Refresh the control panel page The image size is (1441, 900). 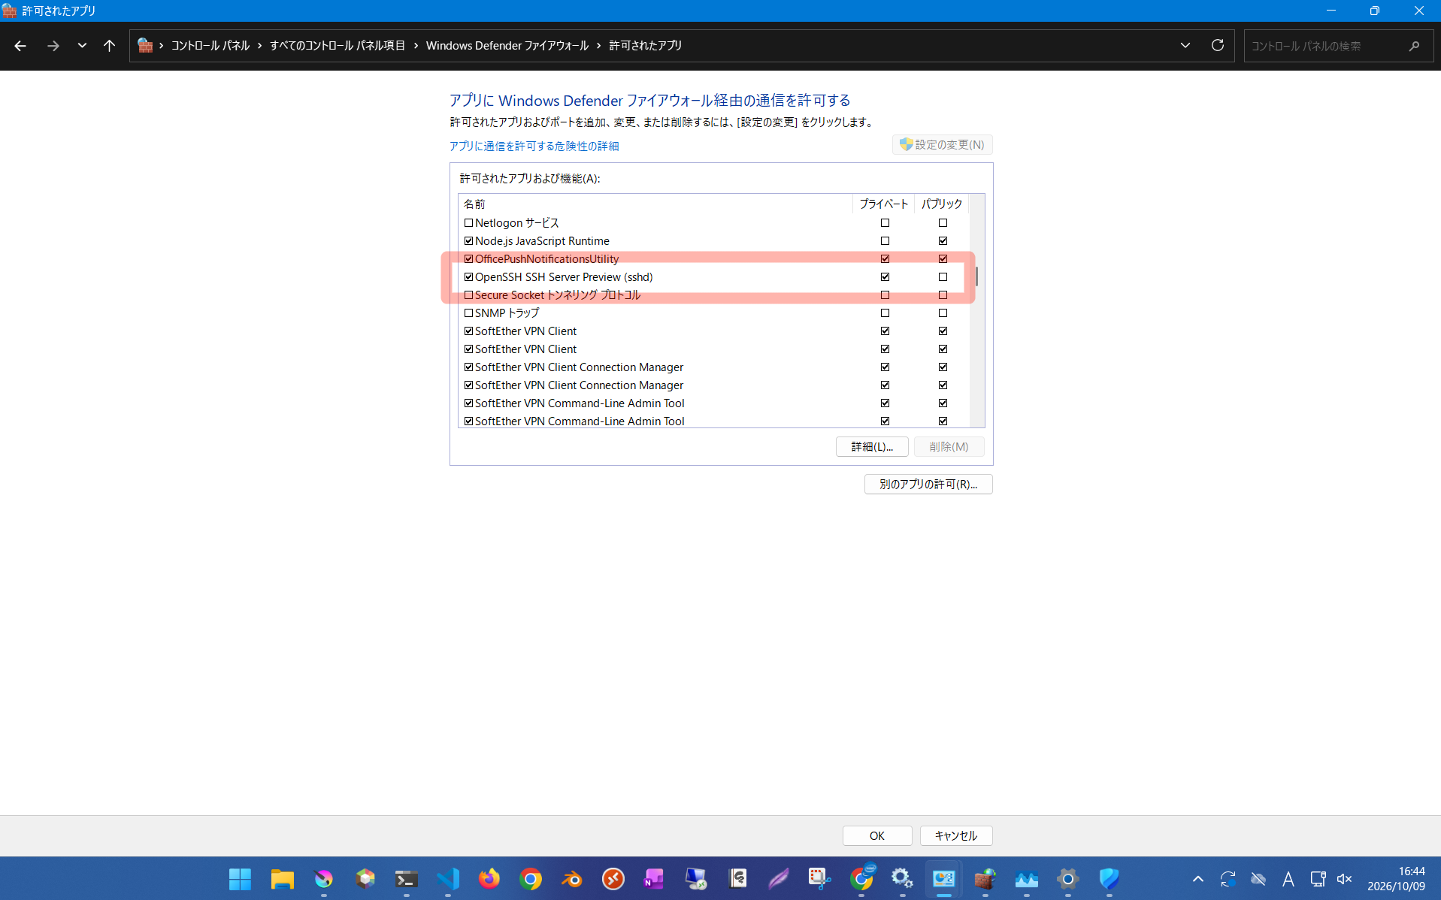(1218, 45)
